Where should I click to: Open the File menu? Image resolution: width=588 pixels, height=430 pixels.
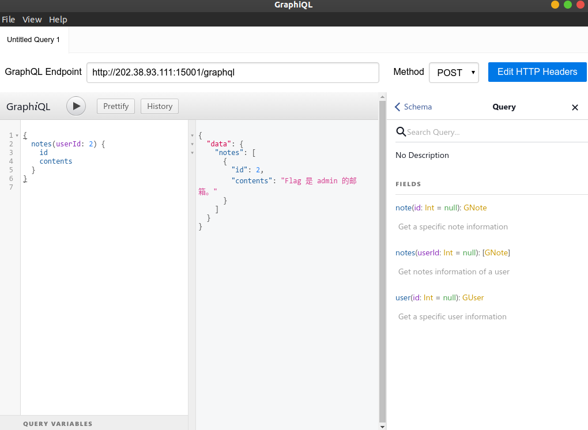(x=8, y=19)
